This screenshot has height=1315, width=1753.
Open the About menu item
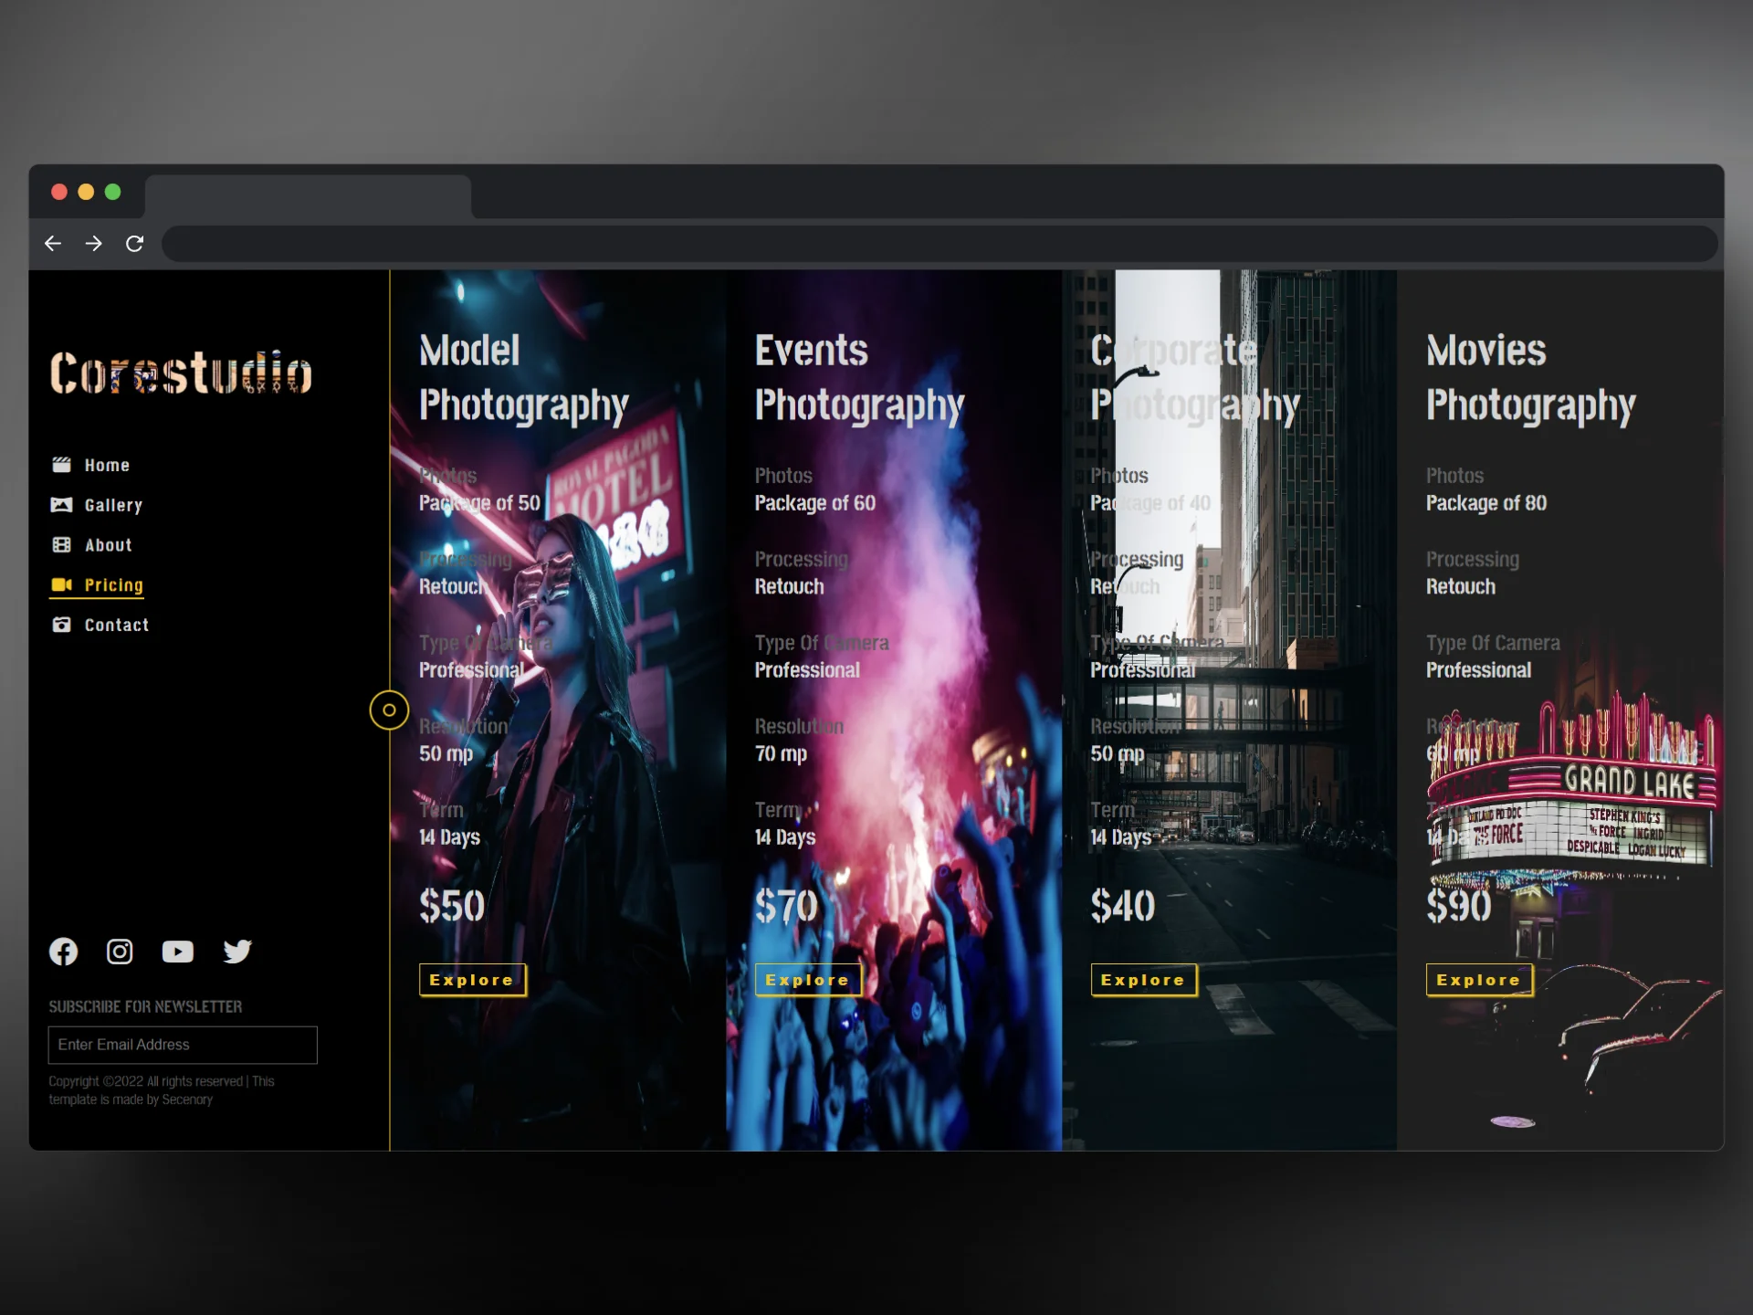tap(108, 545)
